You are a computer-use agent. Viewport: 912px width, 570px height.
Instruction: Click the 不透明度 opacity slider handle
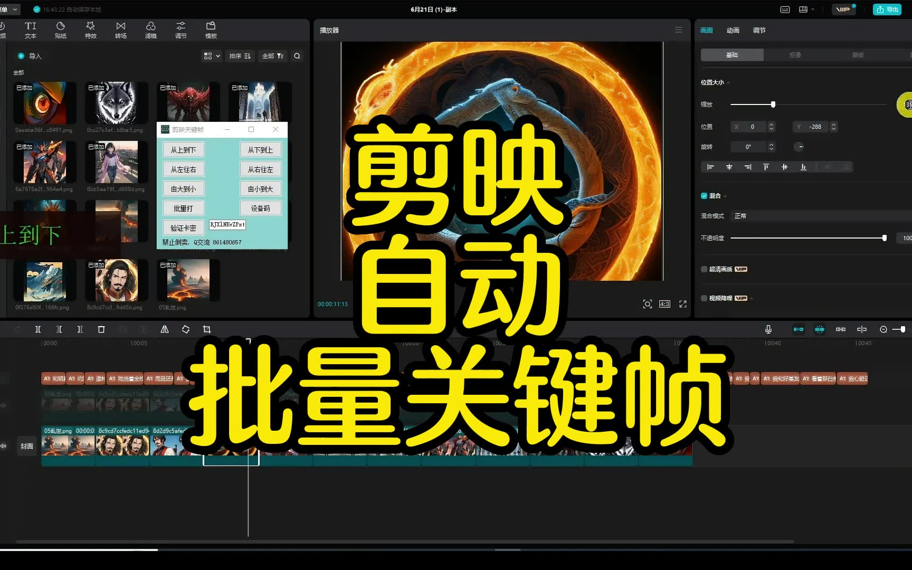coord(885,238)
